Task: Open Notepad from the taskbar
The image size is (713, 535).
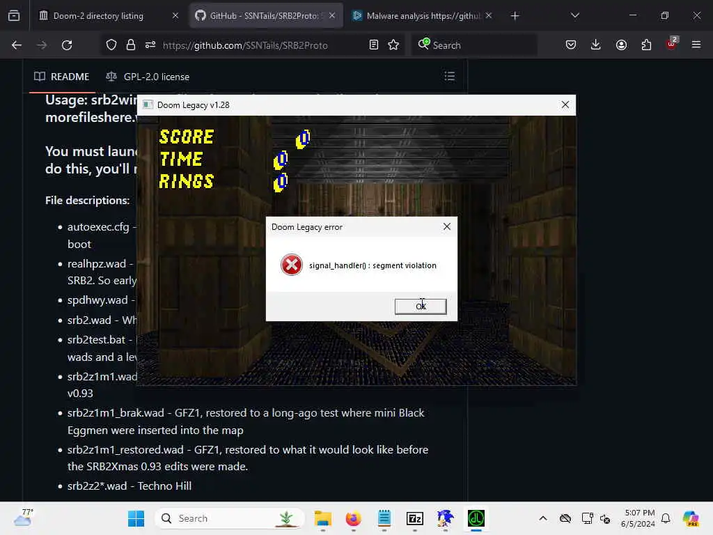Action: click(x=384, y=518)
